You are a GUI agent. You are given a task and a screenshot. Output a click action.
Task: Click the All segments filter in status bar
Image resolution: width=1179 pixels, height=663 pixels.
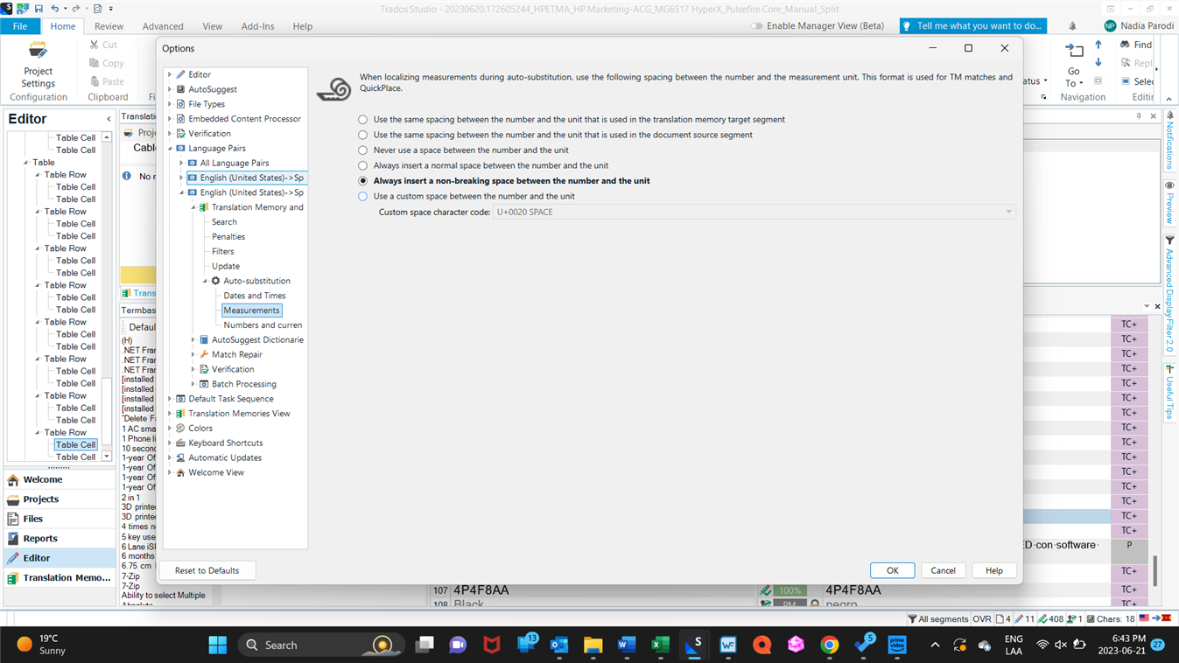tap(938, 618)
